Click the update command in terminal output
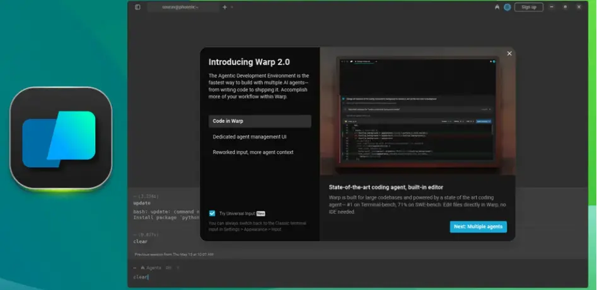597x290 pixels. [x=142, y=203]
